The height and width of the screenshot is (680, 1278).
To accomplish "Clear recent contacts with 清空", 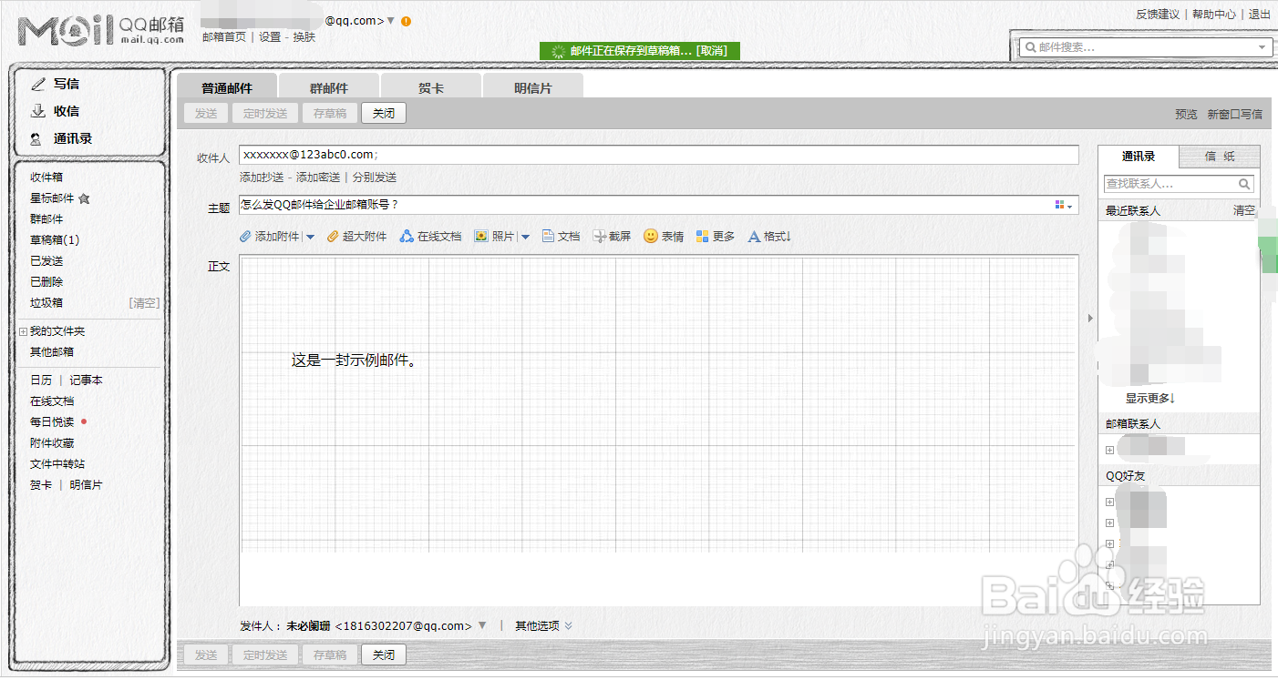I will (x=1244, y=210).
